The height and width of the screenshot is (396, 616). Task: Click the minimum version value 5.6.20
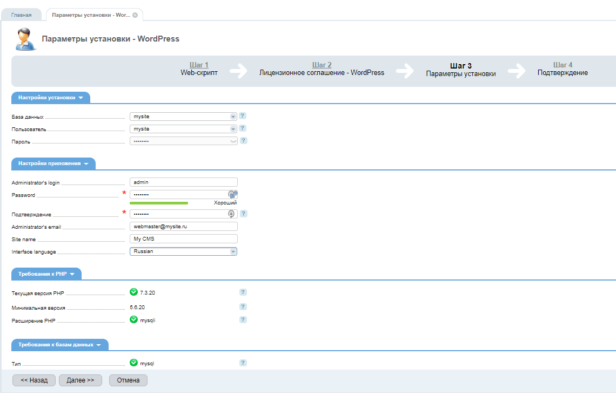(137, 308)
